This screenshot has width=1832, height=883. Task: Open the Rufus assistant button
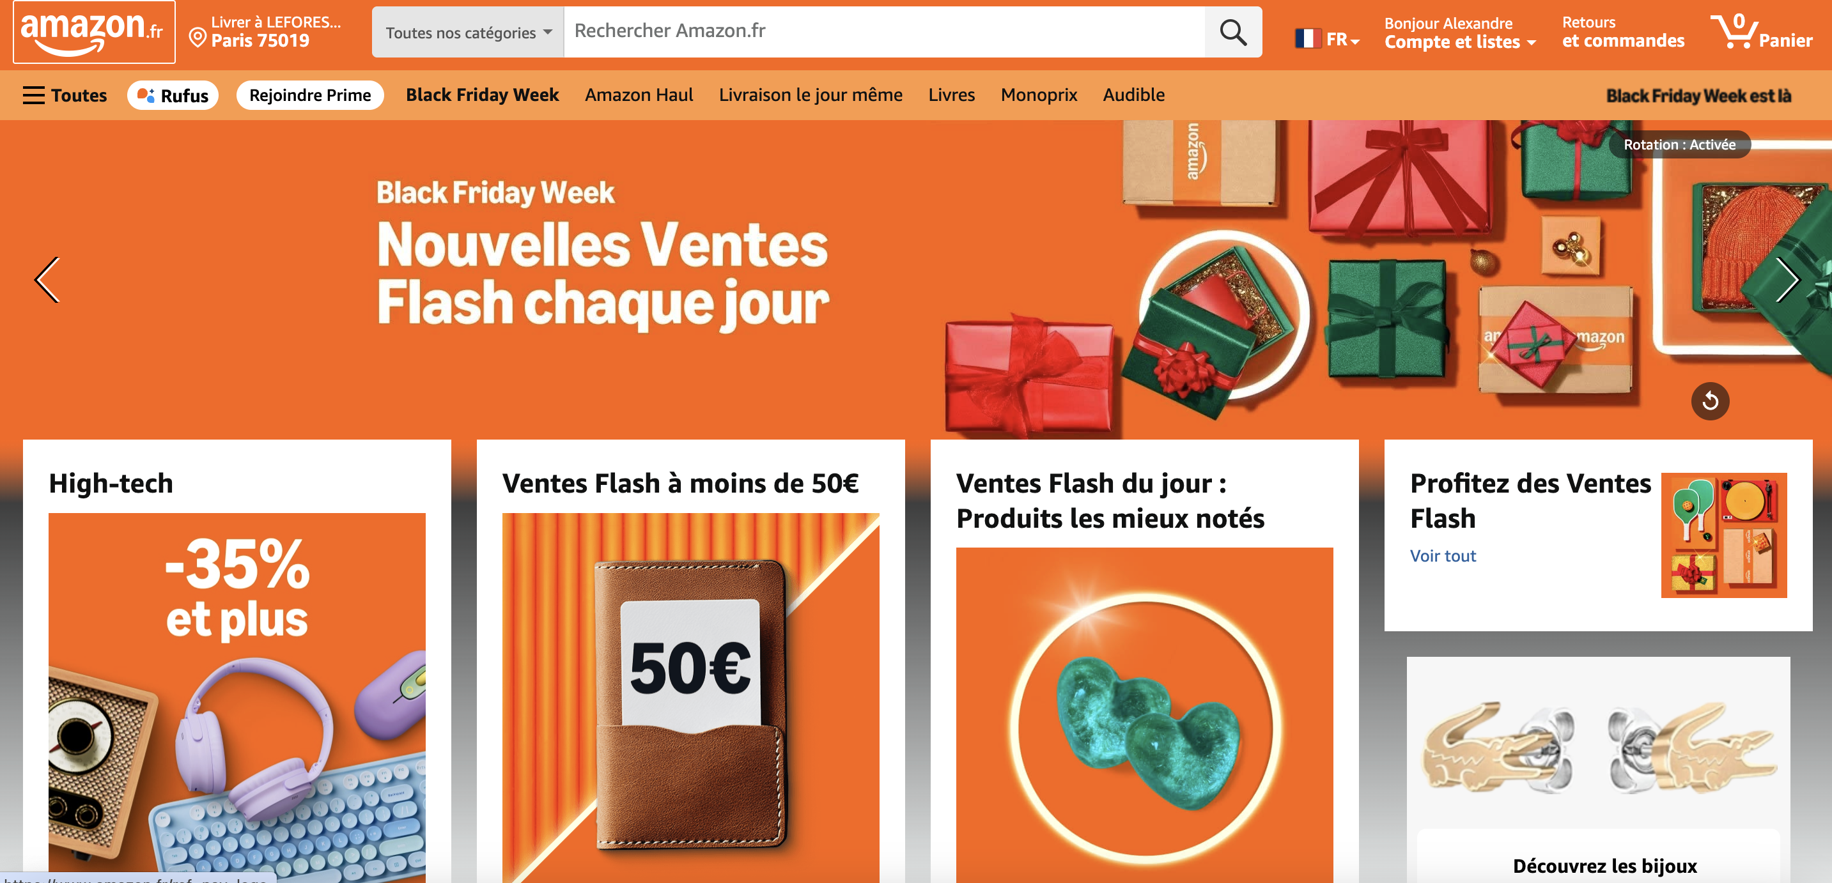pyautogui.click(x=172, y=95)
